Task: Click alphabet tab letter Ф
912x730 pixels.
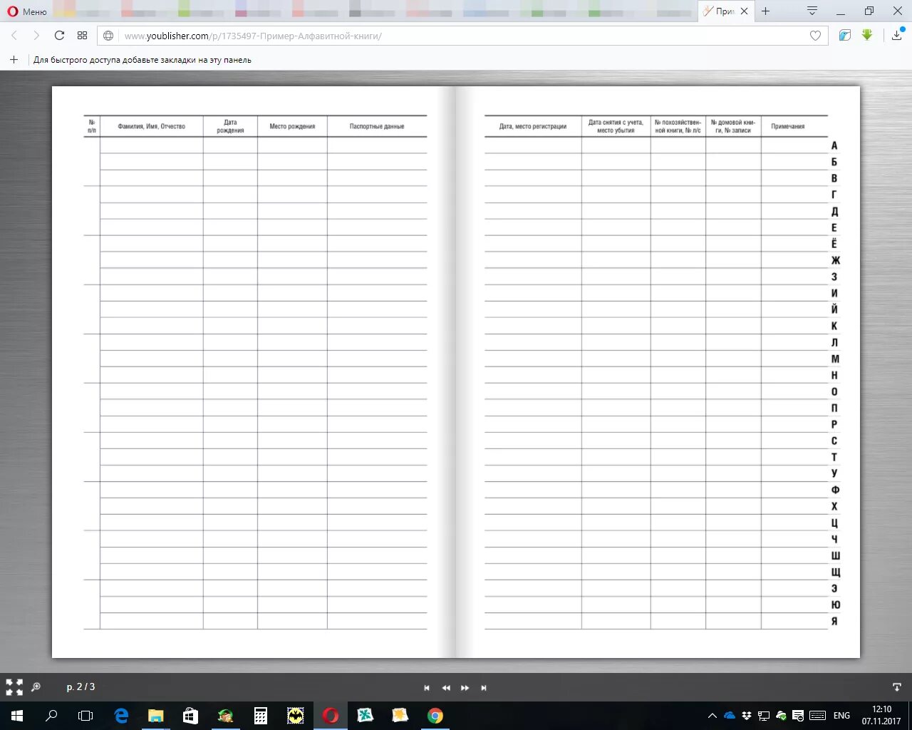Action: [x=835, y=490]
